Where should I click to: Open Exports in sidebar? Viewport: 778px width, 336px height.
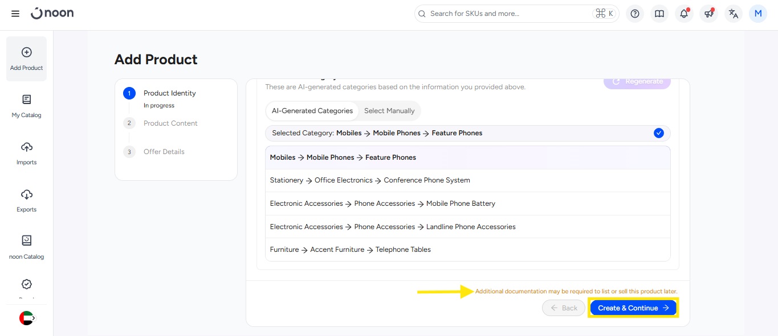(x=26, y=201)
